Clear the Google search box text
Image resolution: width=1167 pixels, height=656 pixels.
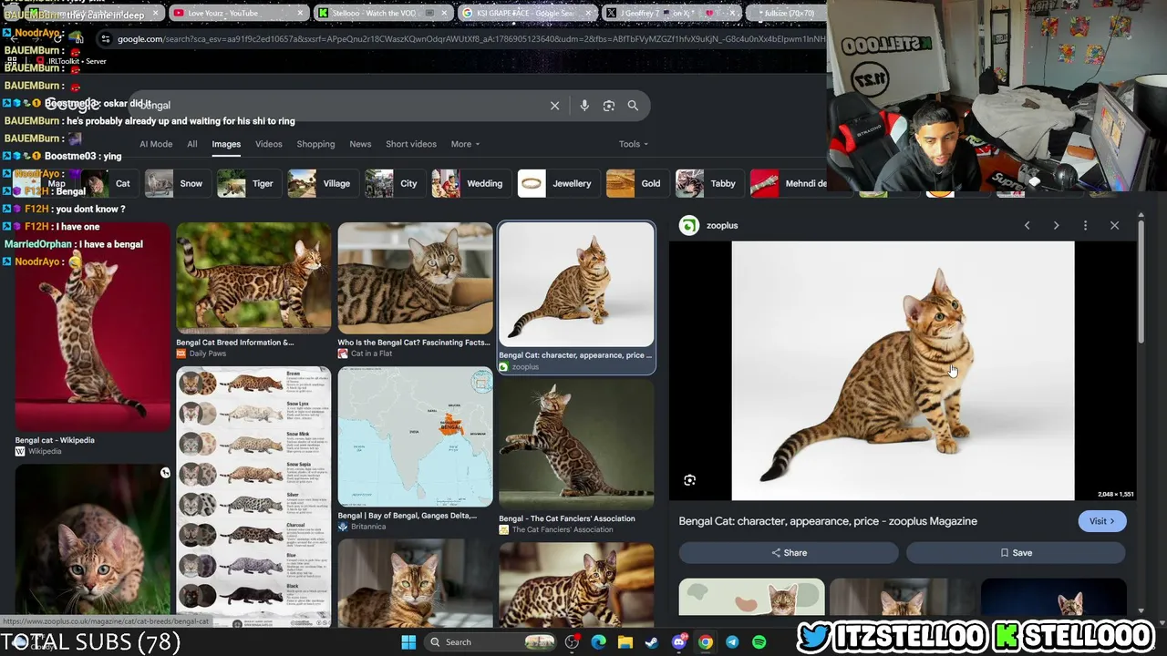[x=554, y=106]
